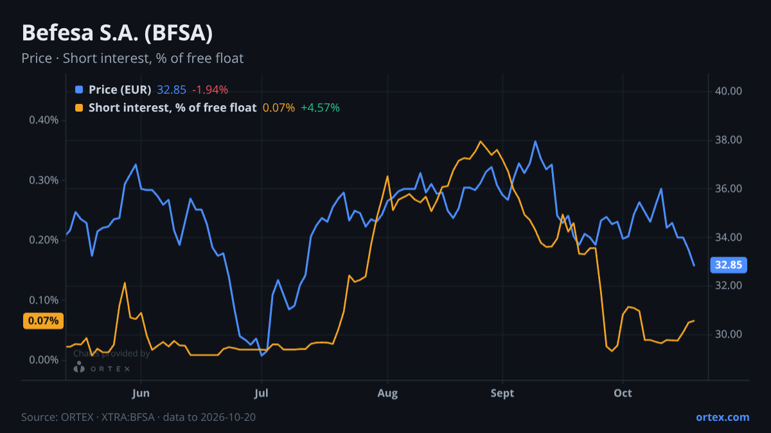
Task: Click the blue 32.85 price axis badge
Action: (x=728, y=265)
